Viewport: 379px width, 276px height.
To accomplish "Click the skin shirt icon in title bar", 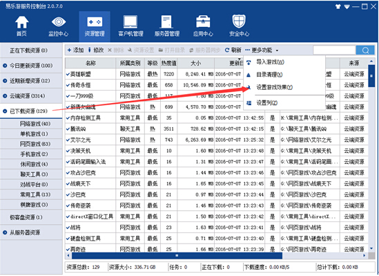I will 338,6.
